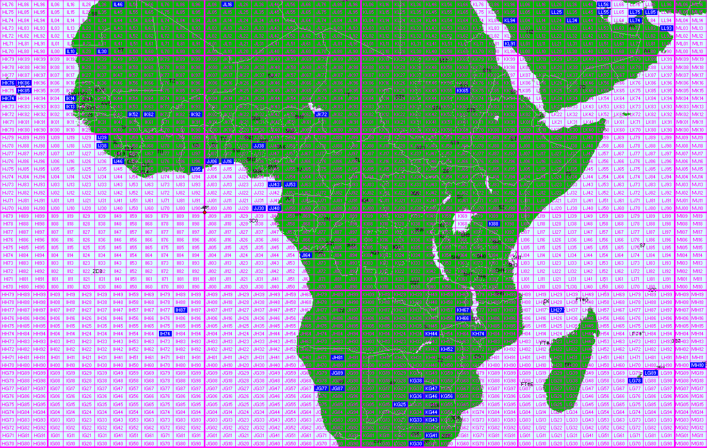Click the blue locator KG43

(x=431, y=420)
